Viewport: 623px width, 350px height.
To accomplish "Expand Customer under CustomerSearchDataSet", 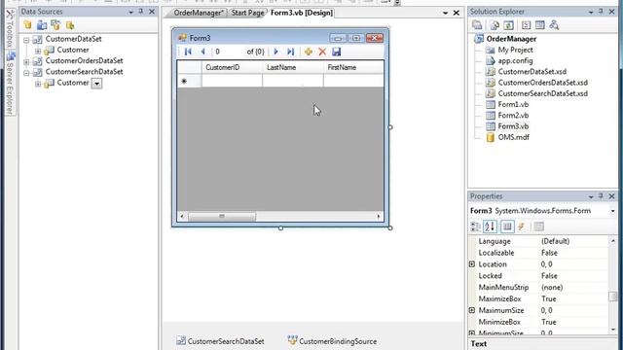I will (38, 84).
